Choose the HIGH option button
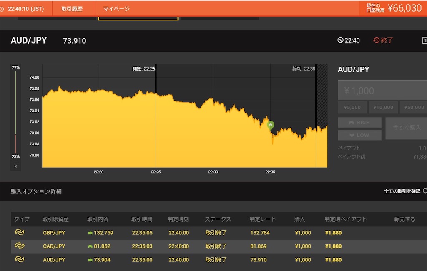 [x=359, y=123]
